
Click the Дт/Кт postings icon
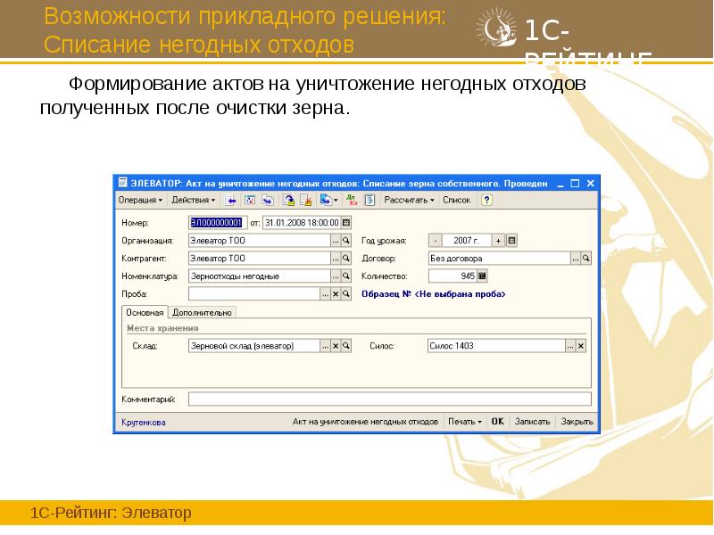click(x=351, y=198)
